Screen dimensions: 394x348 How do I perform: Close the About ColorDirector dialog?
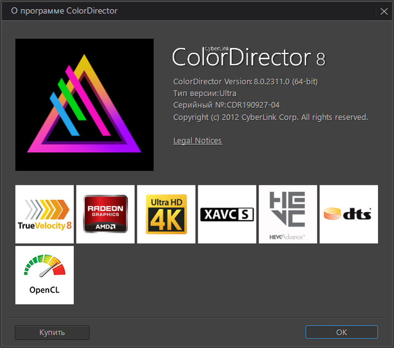point(383,10)
